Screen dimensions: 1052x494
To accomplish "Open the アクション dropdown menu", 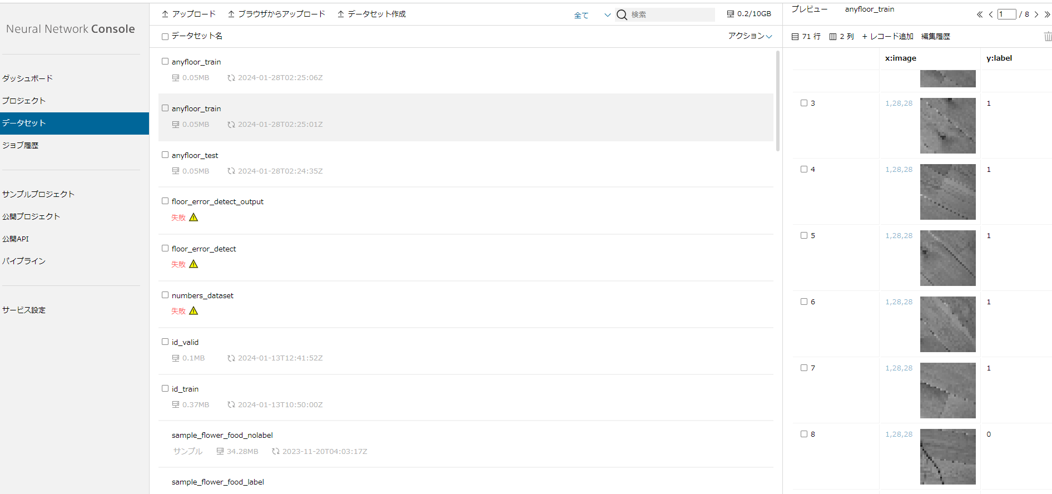I will point(750,36).
